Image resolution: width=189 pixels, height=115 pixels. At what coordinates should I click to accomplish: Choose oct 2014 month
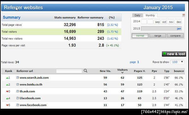pos(164,22)
